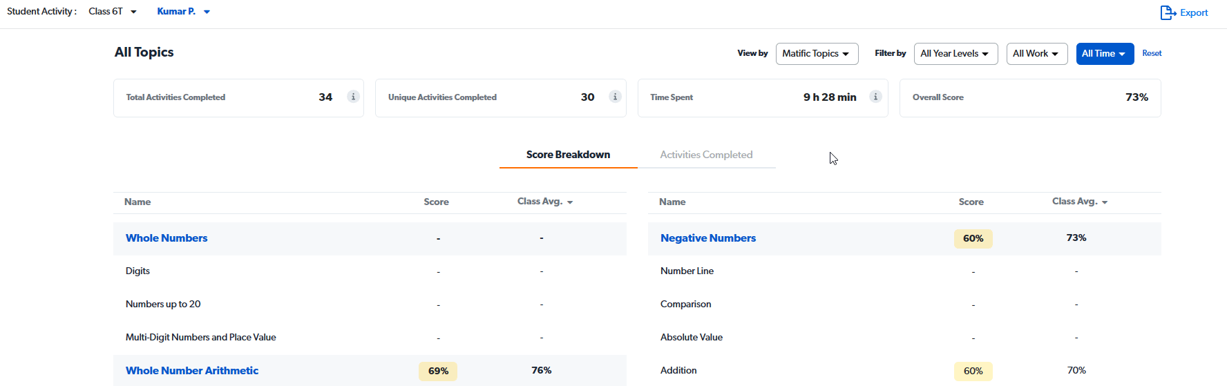1227x386 pixels.
Task: Open the Whole Numbers topic link
Action: [x=167, y=238]
